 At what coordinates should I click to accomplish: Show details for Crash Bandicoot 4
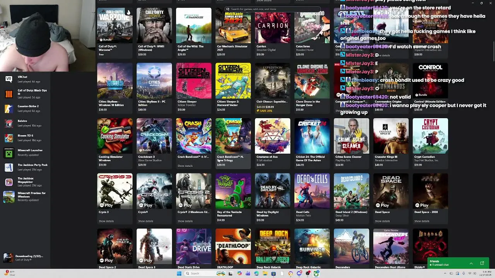click(x=185, y=166)
